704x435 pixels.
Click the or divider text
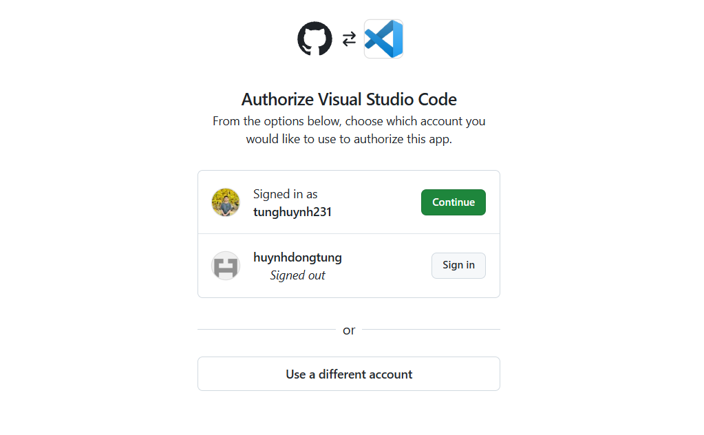(x=348, y=330)
